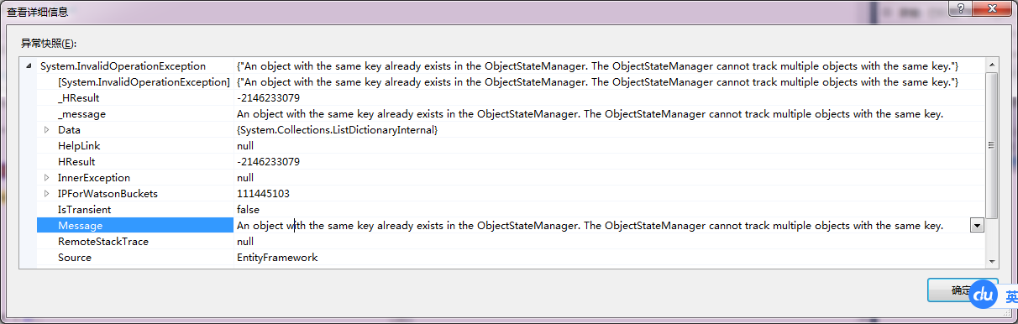The width and height of the screenshot is (1018, 324).
Task: Select the vertical scrollbar thumb
Action: click(x=992, y=145)
